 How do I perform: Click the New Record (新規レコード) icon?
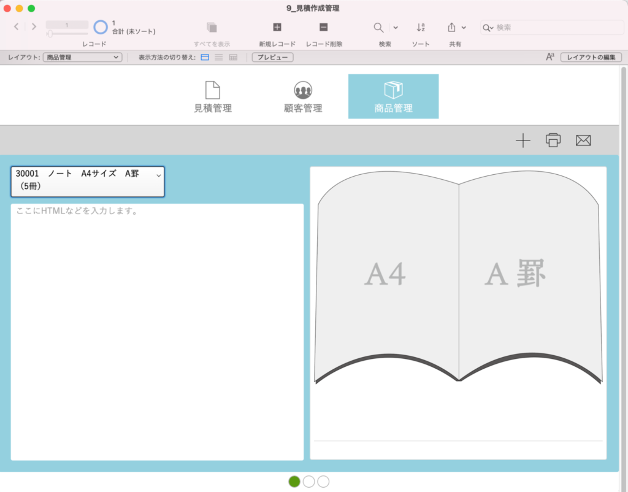point(277,28)
